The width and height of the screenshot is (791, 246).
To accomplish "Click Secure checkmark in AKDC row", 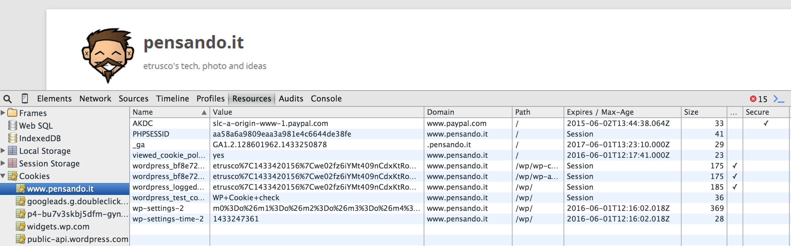I will coord(766,123).
